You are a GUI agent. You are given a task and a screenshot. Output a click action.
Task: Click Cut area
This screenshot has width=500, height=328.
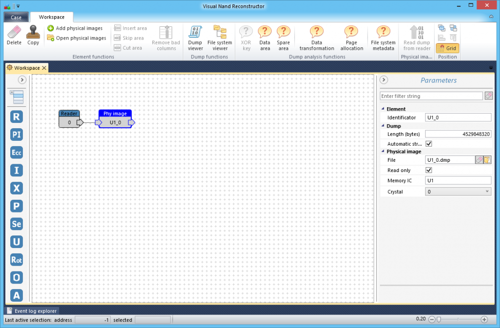128,48
